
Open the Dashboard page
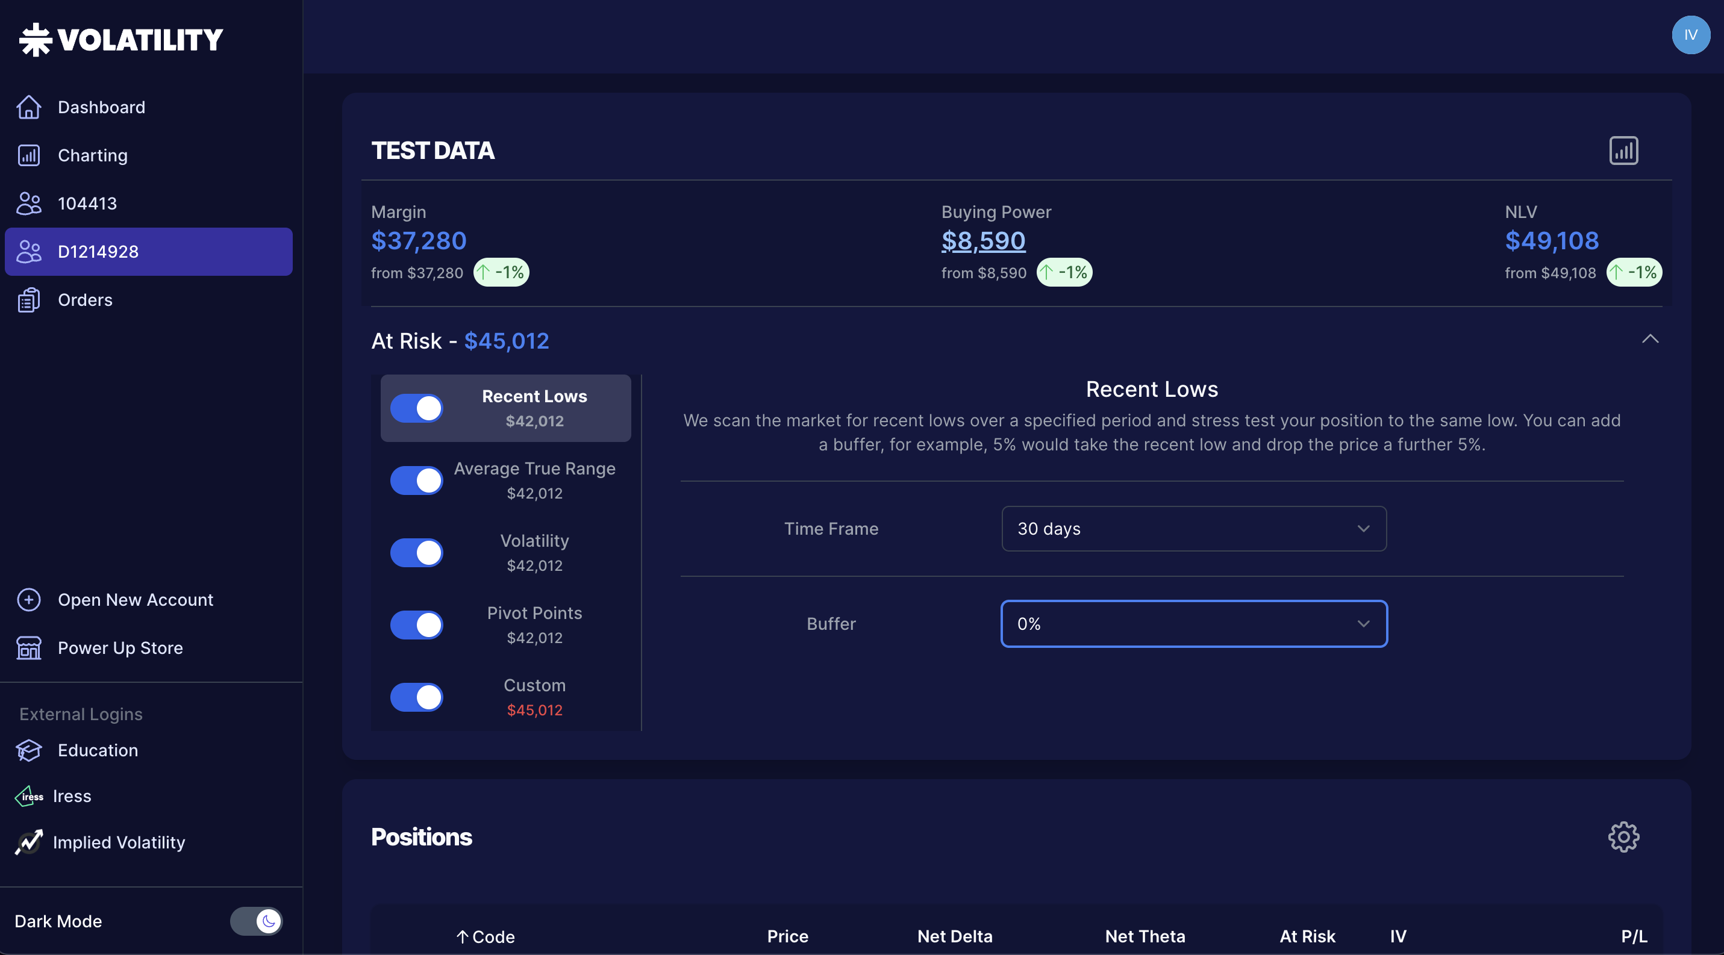coord(101,107)
